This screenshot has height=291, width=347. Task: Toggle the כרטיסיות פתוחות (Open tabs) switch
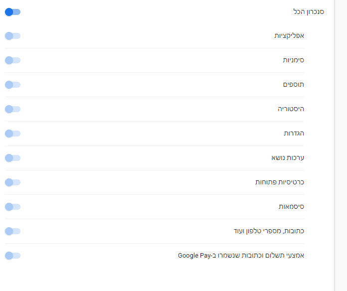(x=12, y=182)
